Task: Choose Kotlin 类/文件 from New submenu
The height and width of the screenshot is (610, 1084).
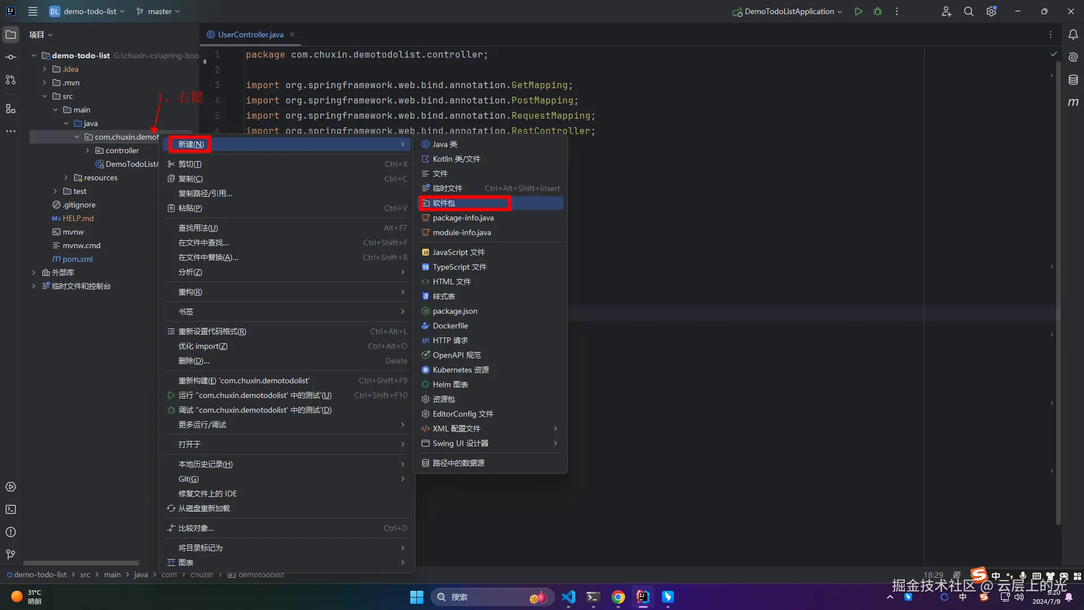Action: click(x=491, y=159)
